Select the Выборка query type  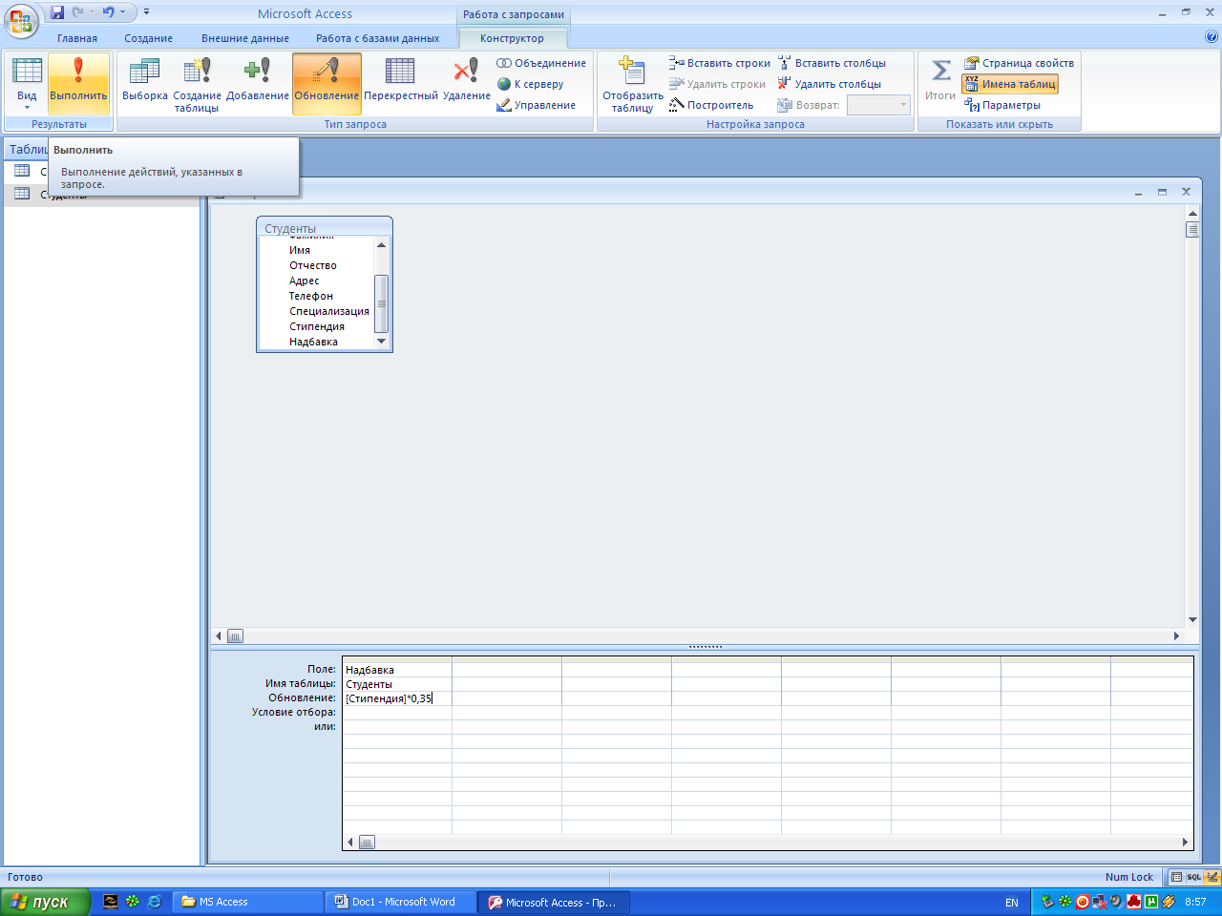point(145,84)
